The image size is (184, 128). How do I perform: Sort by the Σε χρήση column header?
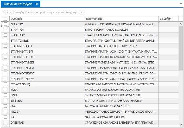tap(169, 19)
